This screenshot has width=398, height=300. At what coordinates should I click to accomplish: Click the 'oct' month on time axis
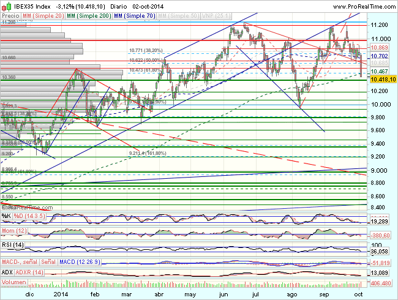click(x=358, y=294)
